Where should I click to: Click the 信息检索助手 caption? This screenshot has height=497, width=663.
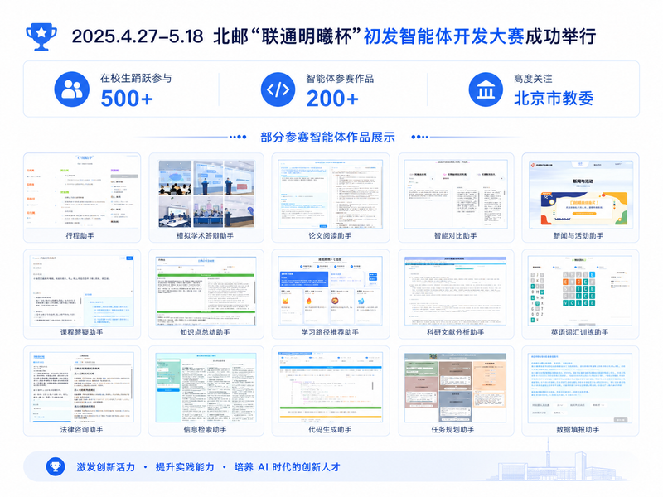205,429
